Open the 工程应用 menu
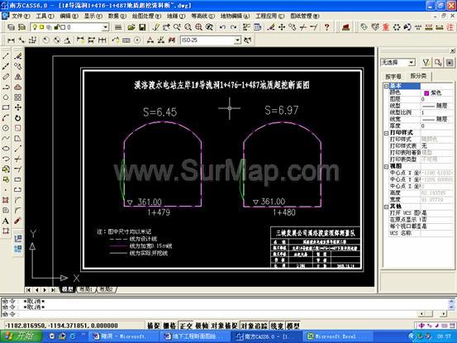 click(270, 16)
